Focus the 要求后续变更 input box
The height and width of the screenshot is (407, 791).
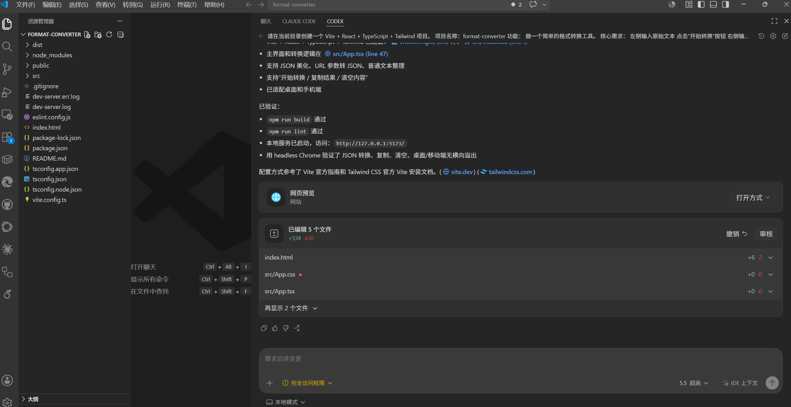point(521,359)
